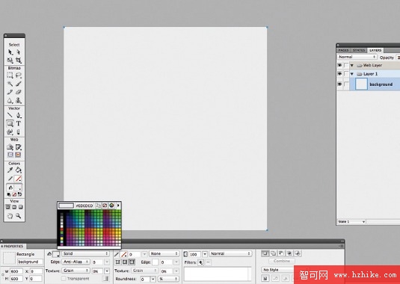Select the Rubber Stamp tool
The width and height of the screenshot is (400, 284).
[19, 100]
